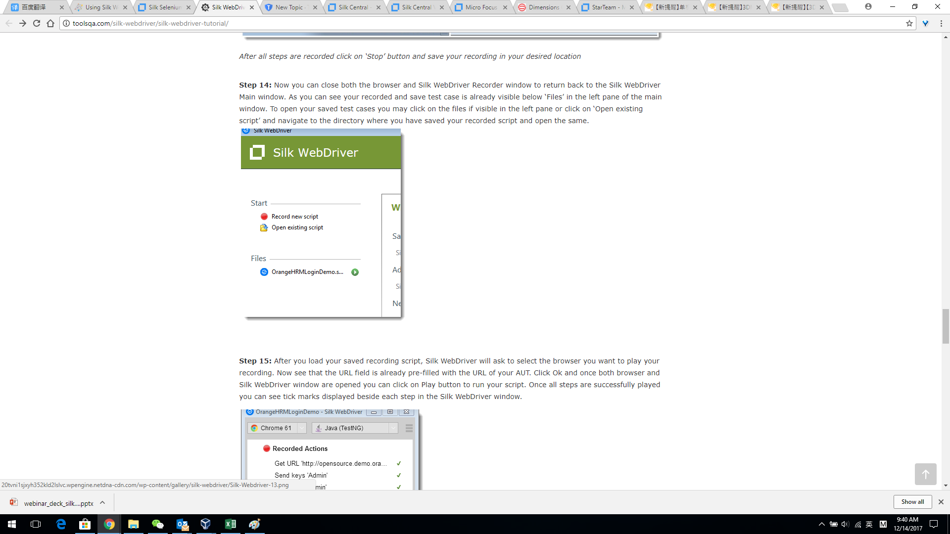Open a new browser tab

click(x=840, y=7)
